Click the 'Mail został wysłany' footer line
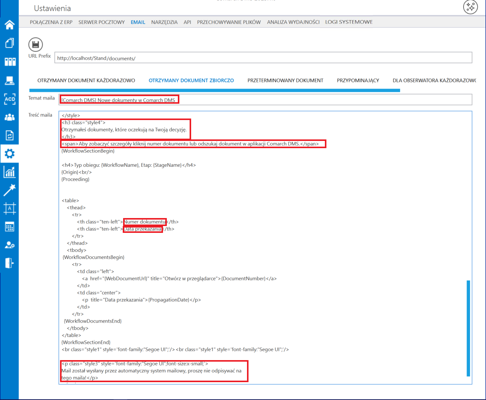Image resolution: width=486 pixels, height=400 pixels. pos(151,371)
